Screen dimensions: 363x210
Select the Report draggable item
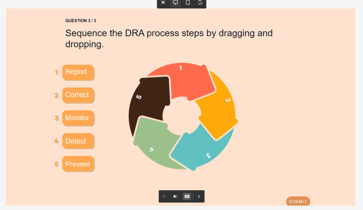(78, 72)
